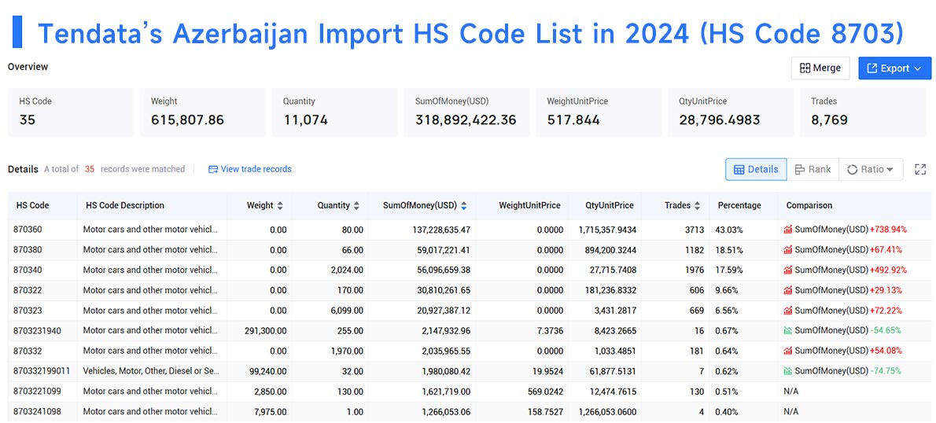Click the comparison chart icon for 870322
This screenshot has height=423, width=936.
pyautogui.click(x=788, y=290)
